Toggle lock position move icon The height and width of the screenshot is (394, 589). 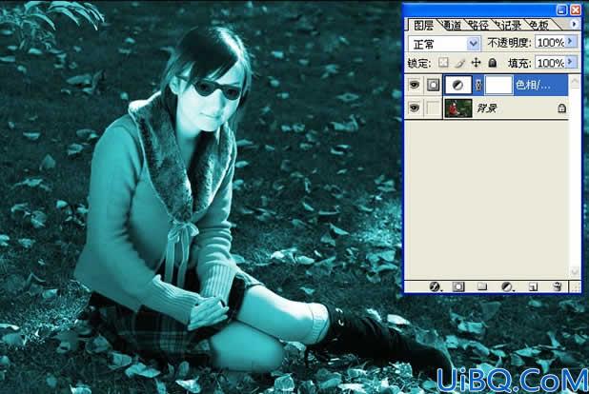coord(476,63)
